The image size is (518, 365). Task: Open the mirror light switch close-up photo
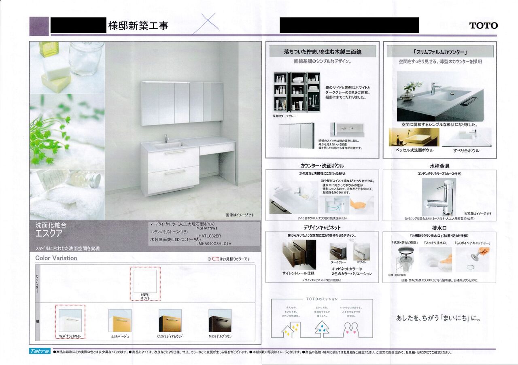tap(347, 129)
